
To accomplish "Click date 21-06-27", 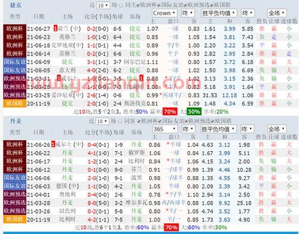I will point(38,29).
